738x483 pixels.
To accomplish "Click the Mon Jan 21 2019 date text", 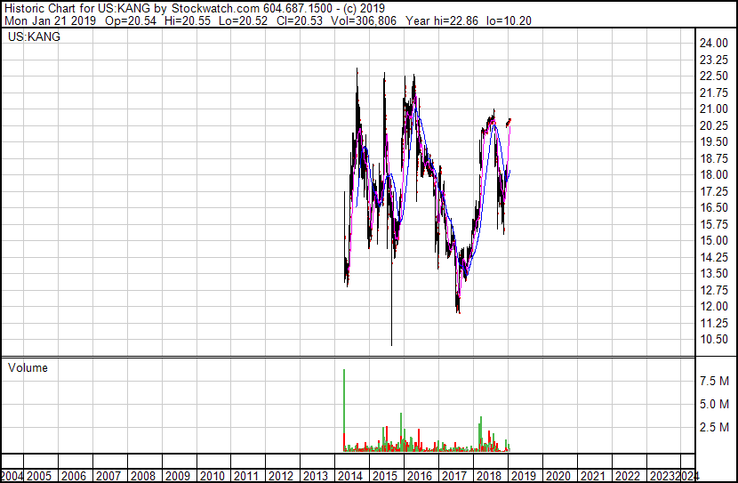I will 52,20.
